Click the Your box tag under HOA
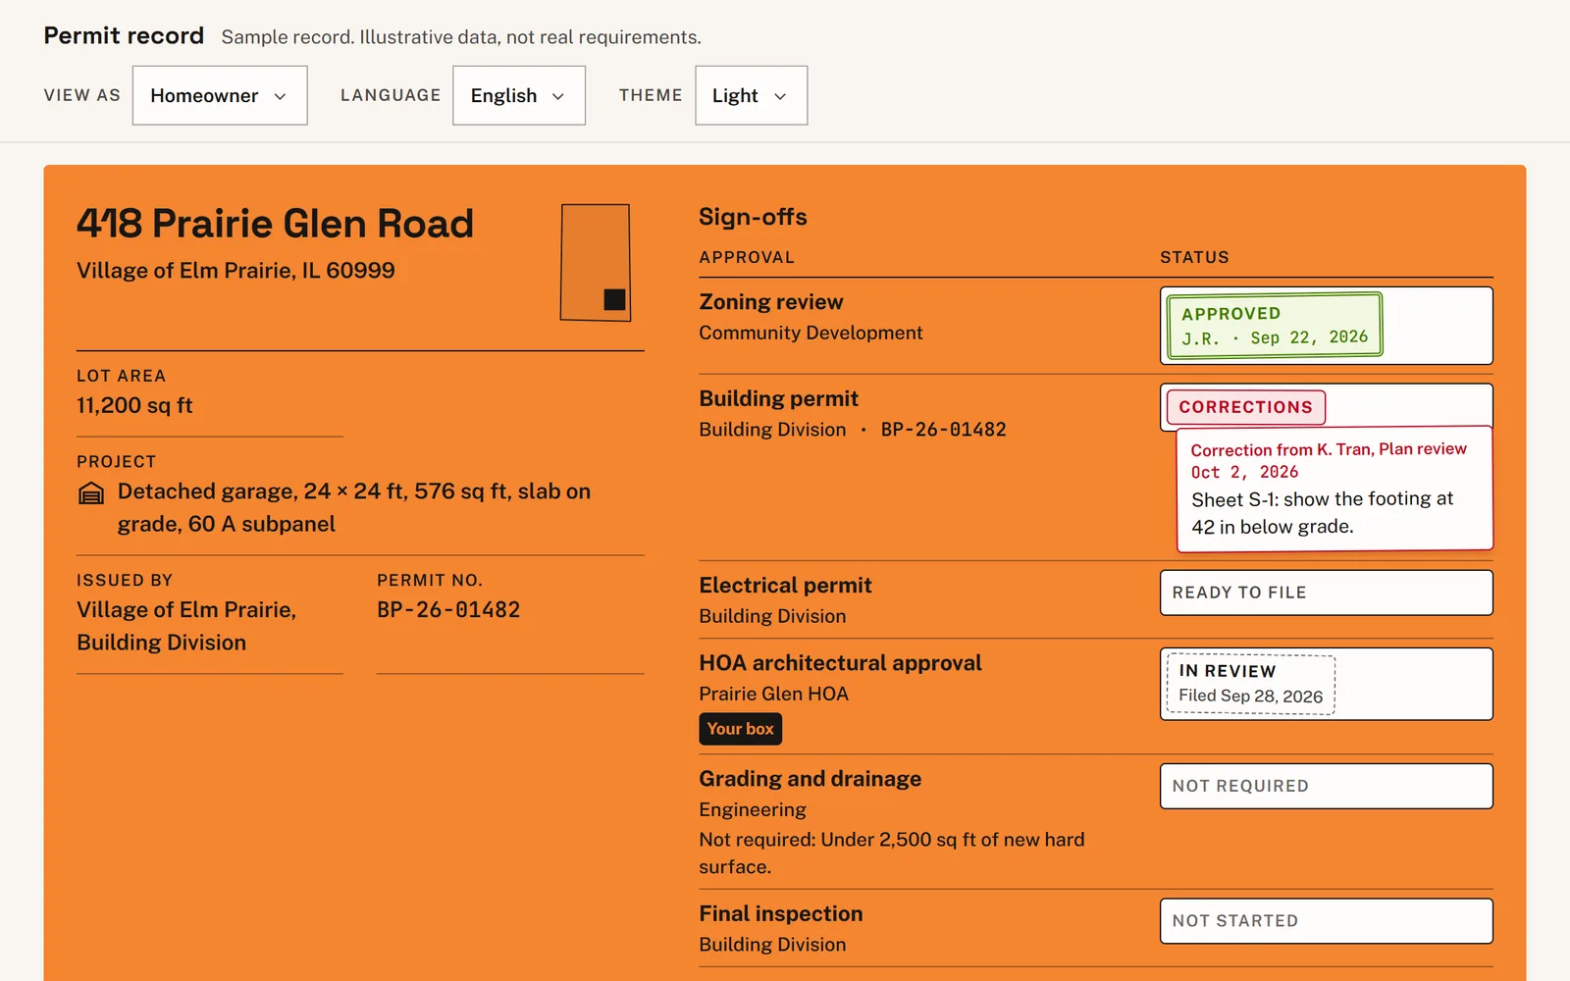Screen dimensions: 1570x981 click(741, 729)
